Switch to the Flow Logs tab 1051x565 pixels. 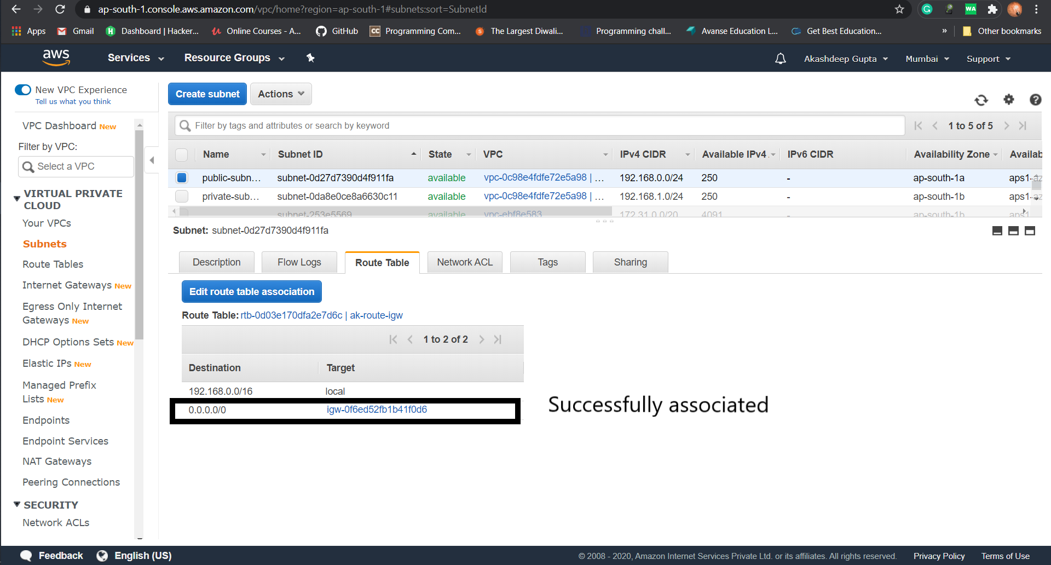tap(299, 262)
